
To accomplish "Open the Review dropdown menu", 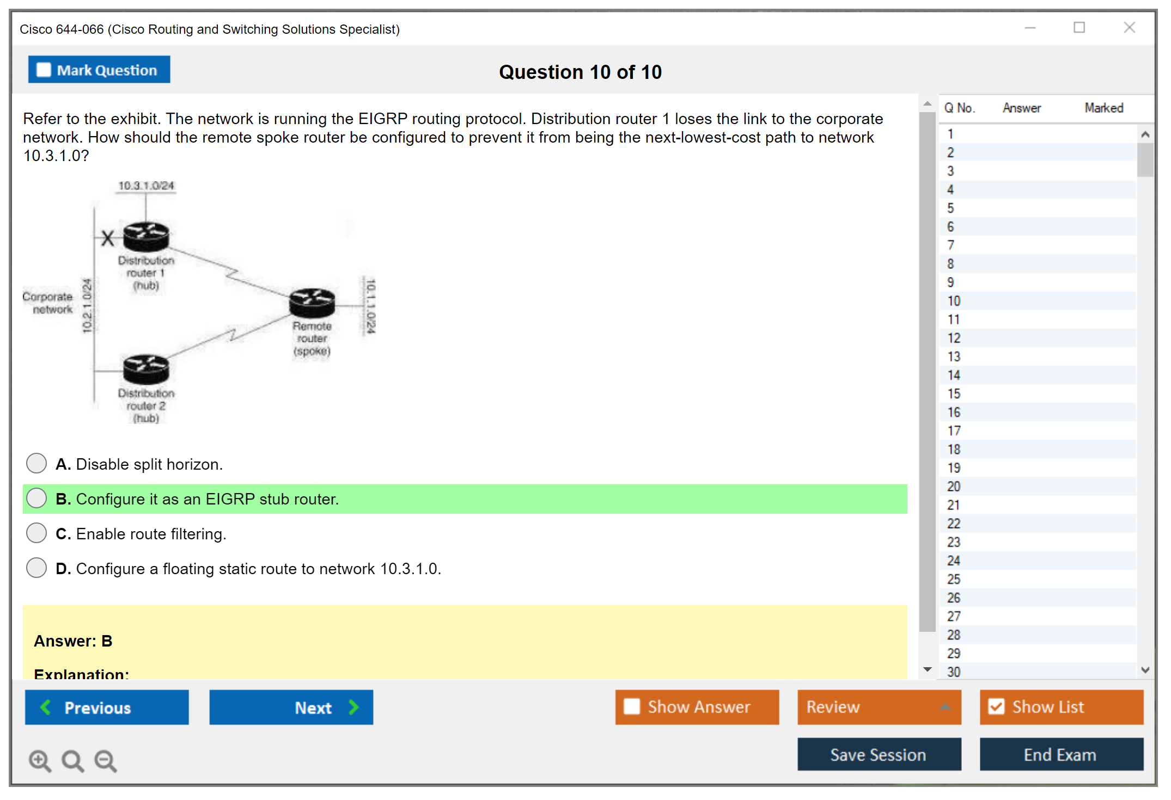I will click(x=879, y=706).
